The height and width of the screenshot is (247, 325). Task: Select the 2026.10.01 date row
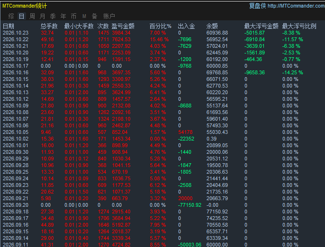tap(16, 145)
